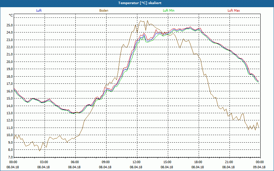Click the blue Luft legend label
274x171 pixels.
coord(39,11)
